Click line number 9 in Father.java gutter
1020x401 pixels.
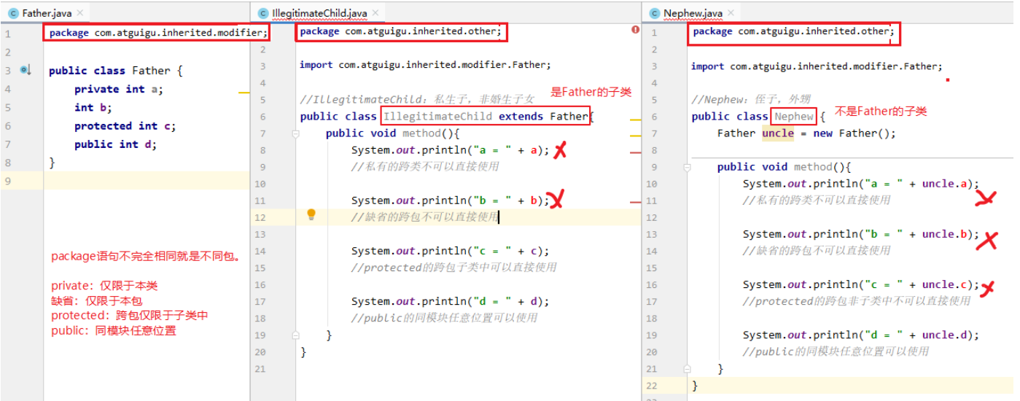(7, 181)
